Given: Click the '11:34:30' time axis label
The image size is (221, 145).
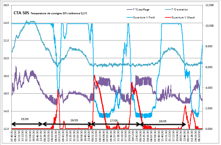Looking at the screenshot, I should 67,136.
